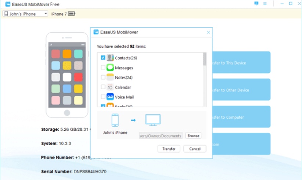Viewport: 302px width, 180px height.
Task: Expand the John's iPhone device dropdown
Action: click(x=25, y=14)
